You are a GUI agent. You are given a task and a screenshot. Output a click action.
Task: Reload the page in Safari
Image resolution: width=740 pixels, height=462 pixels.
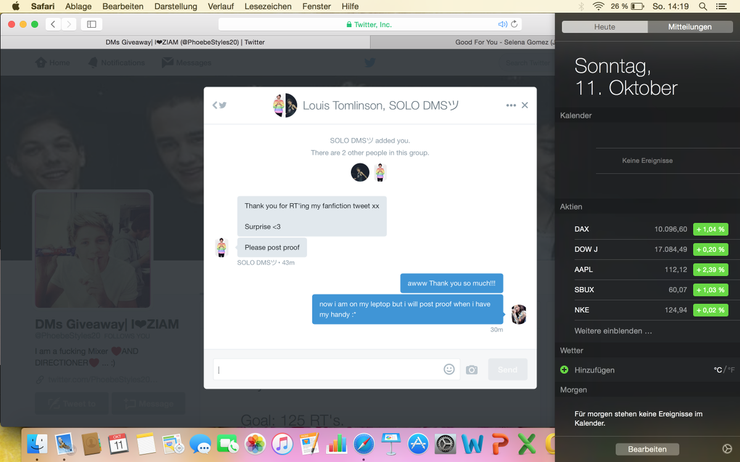click(515, 25)
